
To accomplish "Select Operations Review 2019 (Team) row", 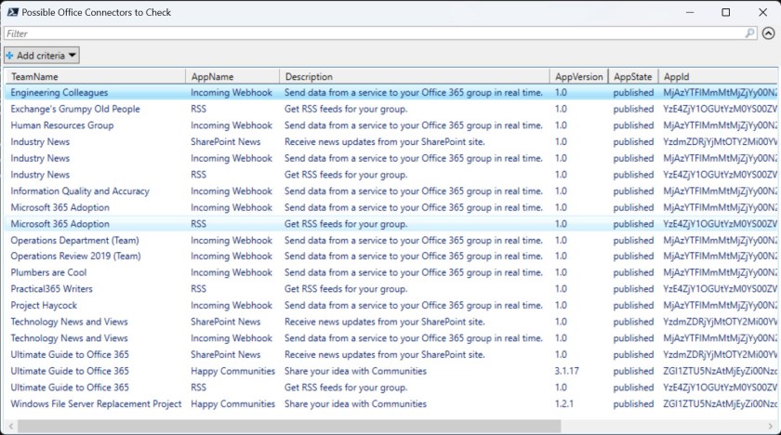I will (x=391, y=257).
